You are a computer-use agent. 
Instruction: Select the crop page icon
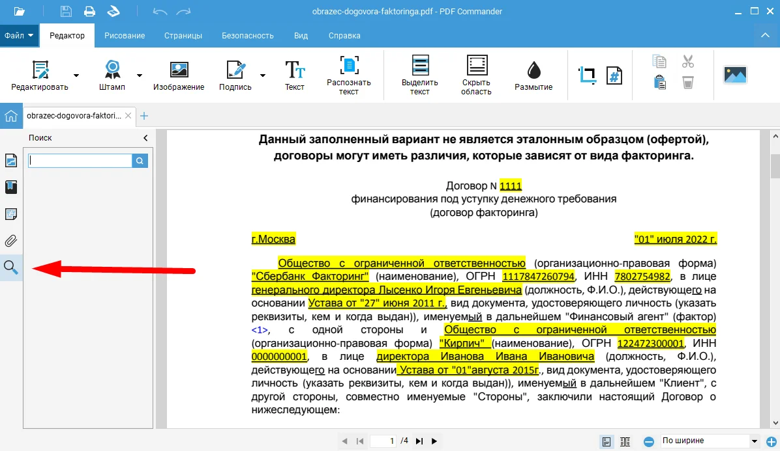click(x=587, y=75)
